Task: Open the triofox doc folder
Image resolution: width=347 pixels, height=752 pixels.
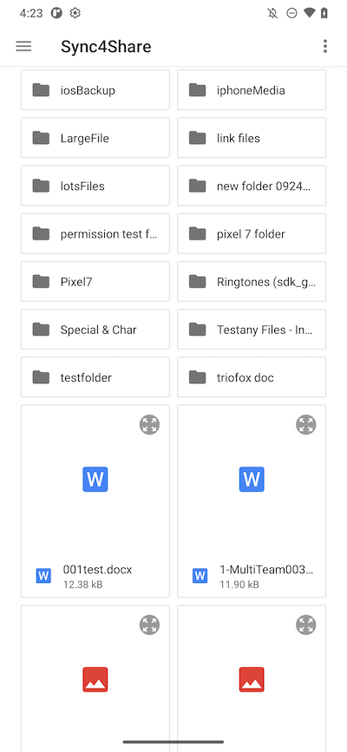Action: (x=252, y=377)
